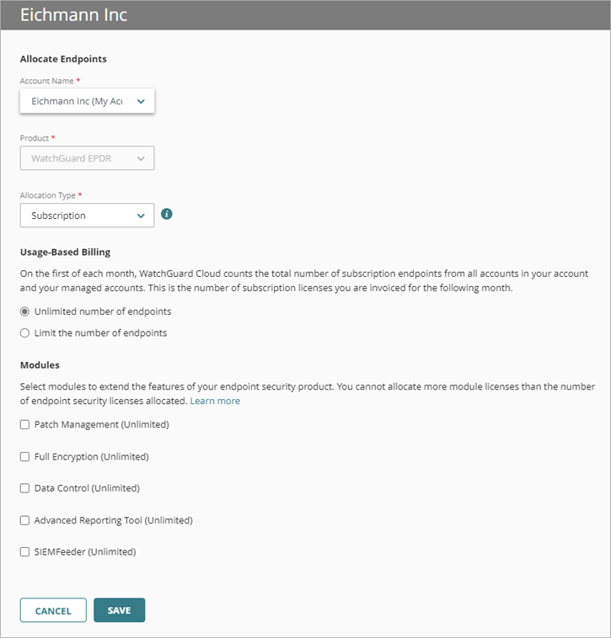The width and height of the screenshot is (611, 638).
Task: Click the Account Name field label
Action: (47, 81)
